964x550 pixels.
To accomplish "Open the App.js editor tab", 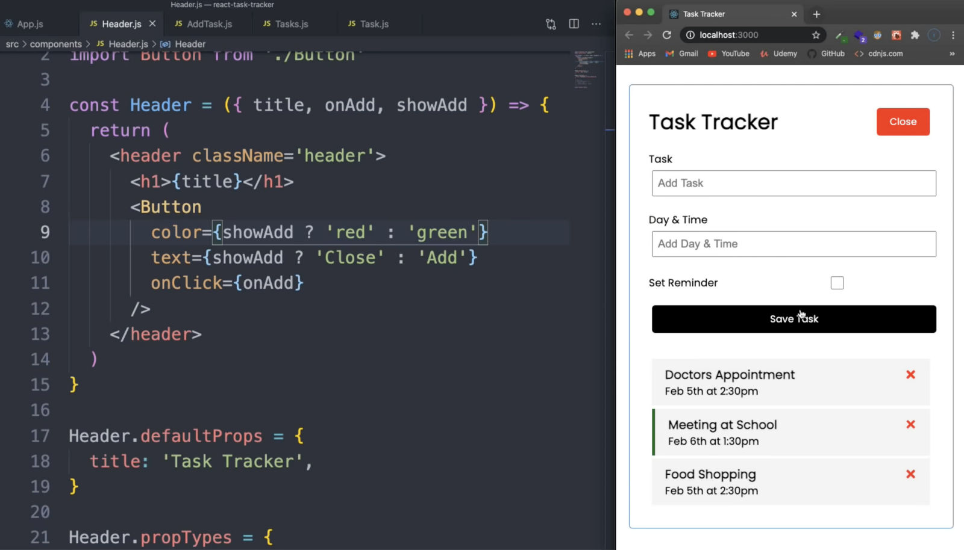I will pos(24,24).
